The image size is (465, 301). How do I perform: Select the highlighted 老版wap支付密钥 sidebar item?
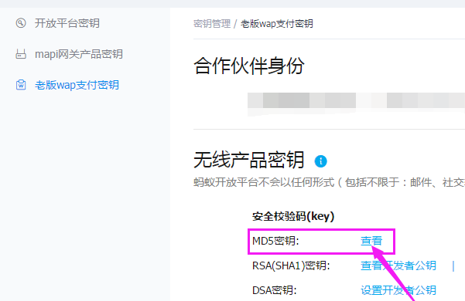click(x=77, y=85)
